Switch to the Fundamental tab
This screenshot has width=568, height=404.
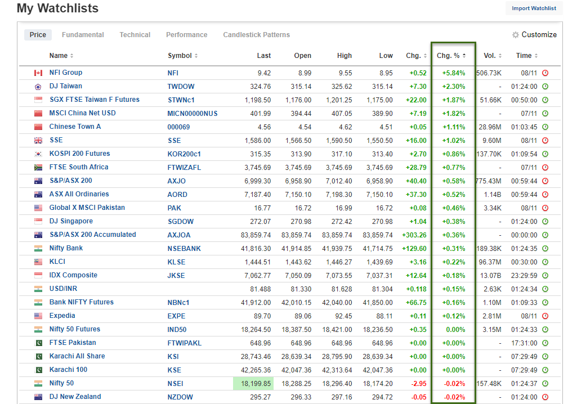pos(83,35)
